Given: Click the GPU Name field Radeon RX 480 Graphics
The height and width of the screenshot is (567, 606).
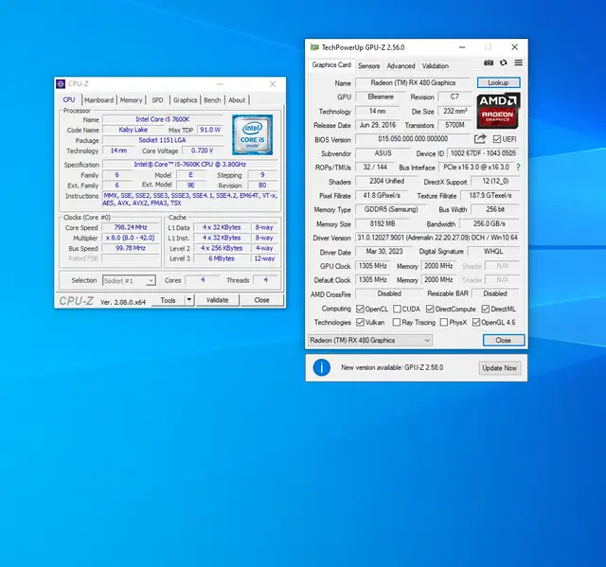Looking at the screenshot, I should 413,82.
